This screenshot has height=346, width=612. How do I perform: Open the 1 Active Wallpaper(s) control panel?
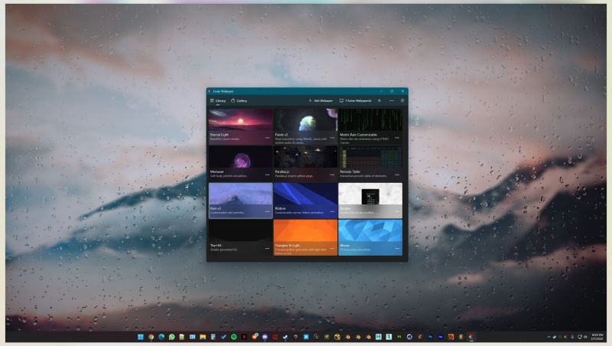tap(355, 100)
